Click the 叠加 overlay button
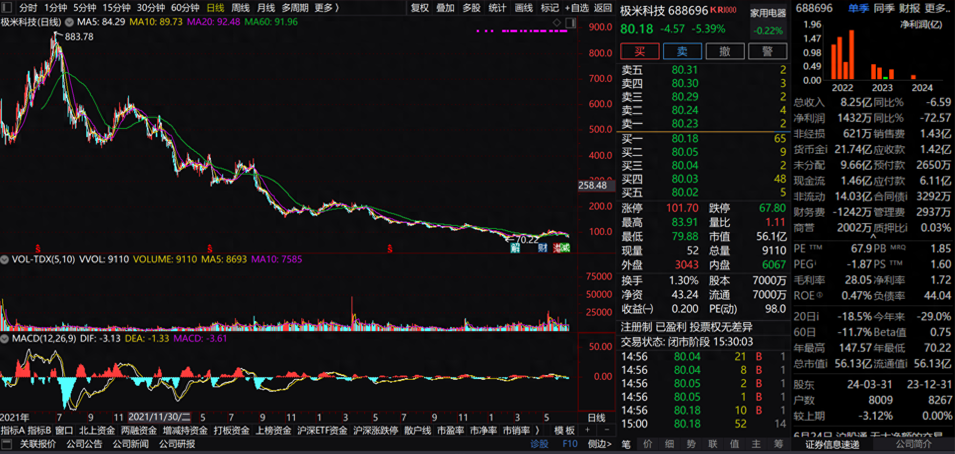 (x=445, y=8)
